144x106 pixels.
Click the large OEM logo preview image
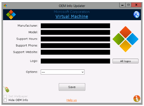(125, 39)
